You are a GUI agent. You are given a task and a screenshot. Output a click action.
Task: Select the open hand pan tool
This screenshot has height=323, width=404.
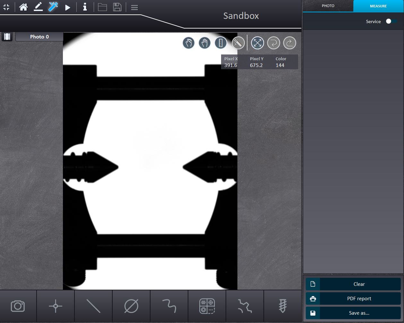pos(204,43)
